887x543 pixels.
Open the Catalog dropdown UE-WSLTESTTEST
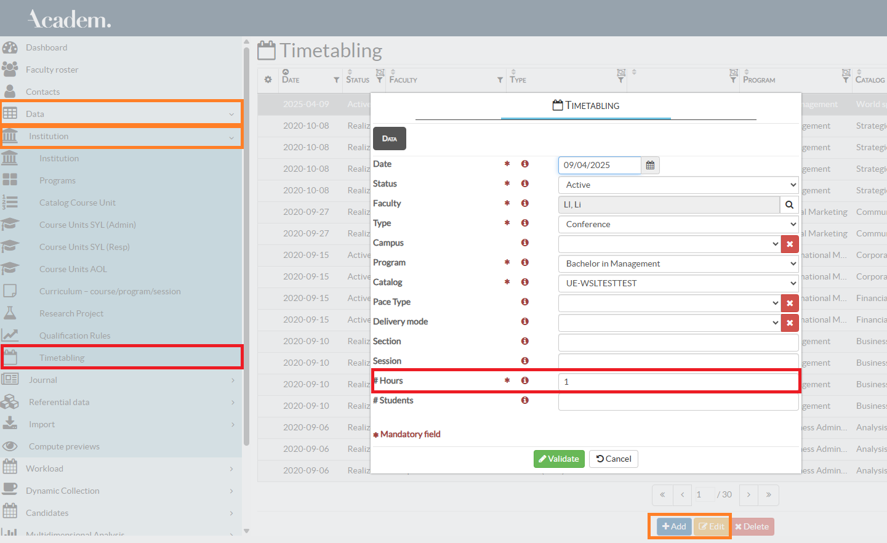click(x=678, y=283)
